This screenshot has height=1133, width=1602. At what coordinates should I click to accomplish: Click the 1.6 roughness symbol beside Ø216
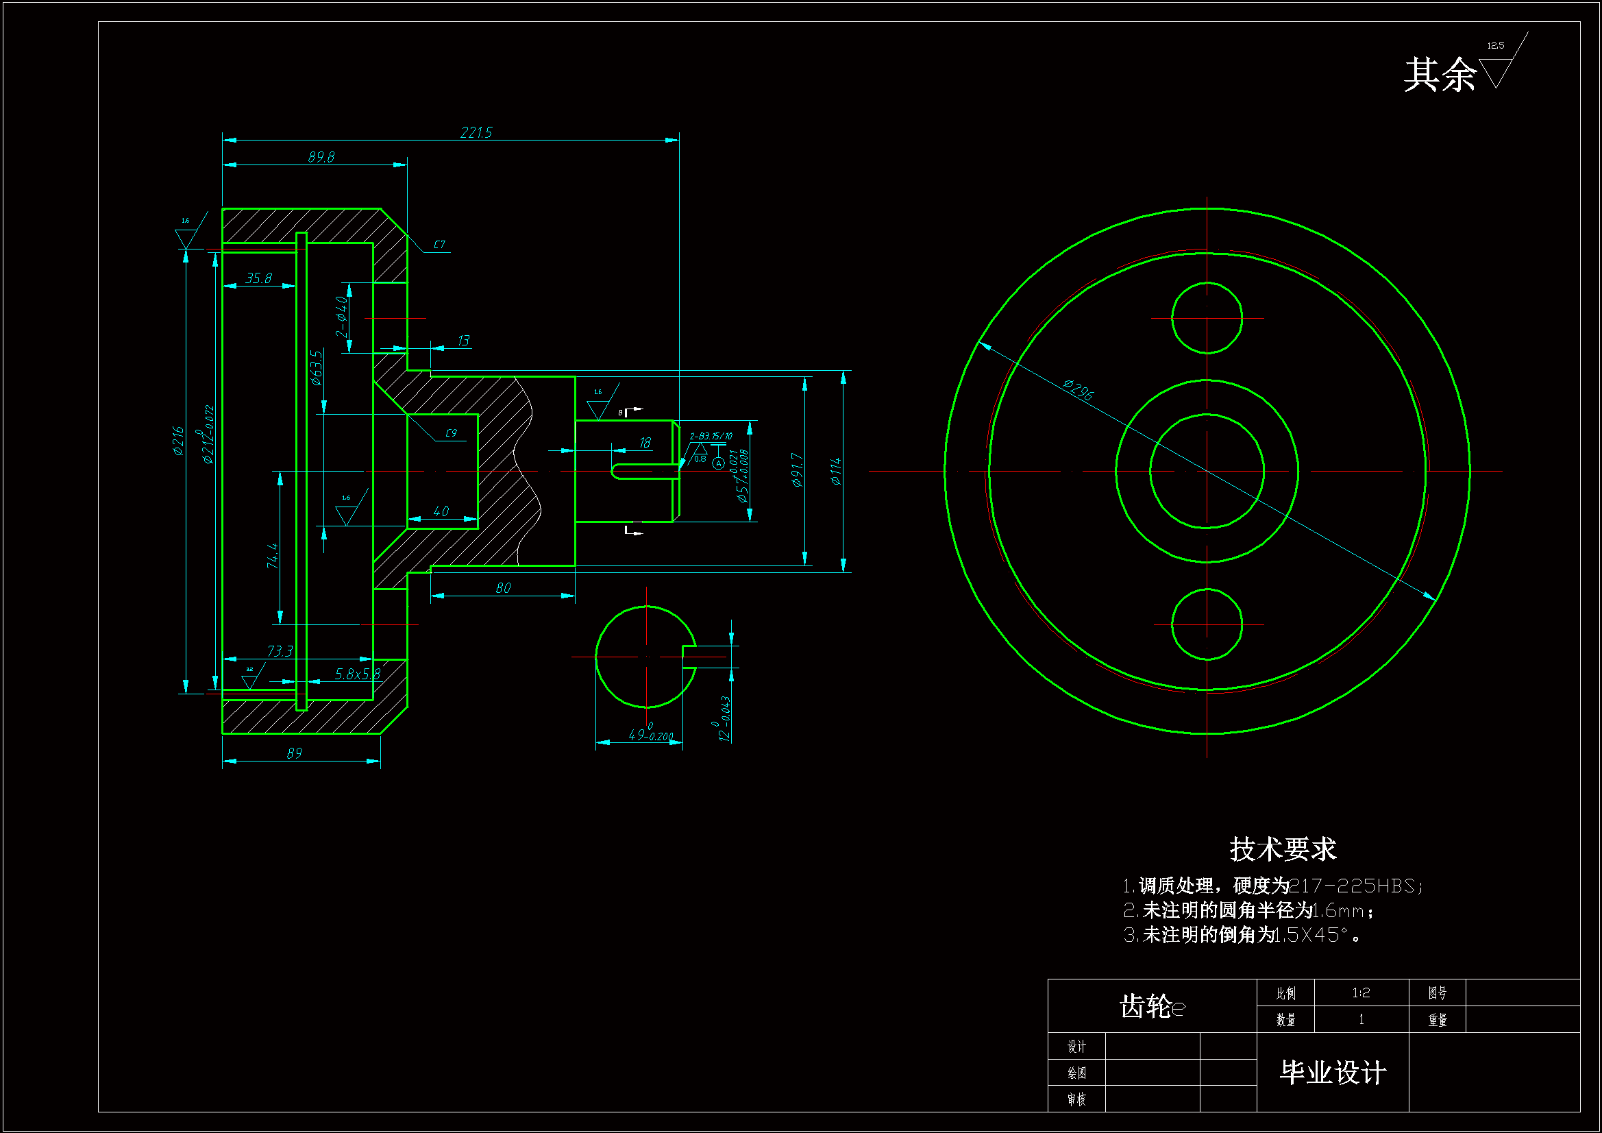click(186, 236)
